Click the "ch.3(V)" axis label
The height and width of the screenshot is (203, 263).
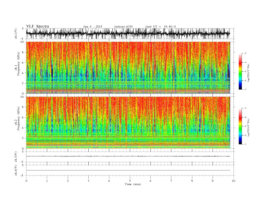[16, 157]
